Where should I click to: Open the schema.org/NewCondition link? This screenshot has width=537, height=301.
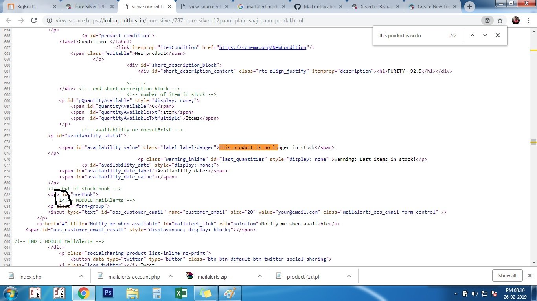point(263,47)
